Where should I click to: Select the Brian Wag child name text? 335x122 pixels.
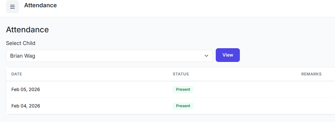pyautogui.click(x=23, y=56)
